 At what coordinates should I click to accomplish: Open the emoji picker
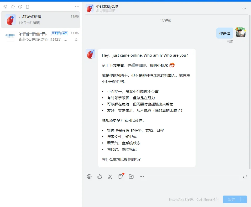click(89, 177)
